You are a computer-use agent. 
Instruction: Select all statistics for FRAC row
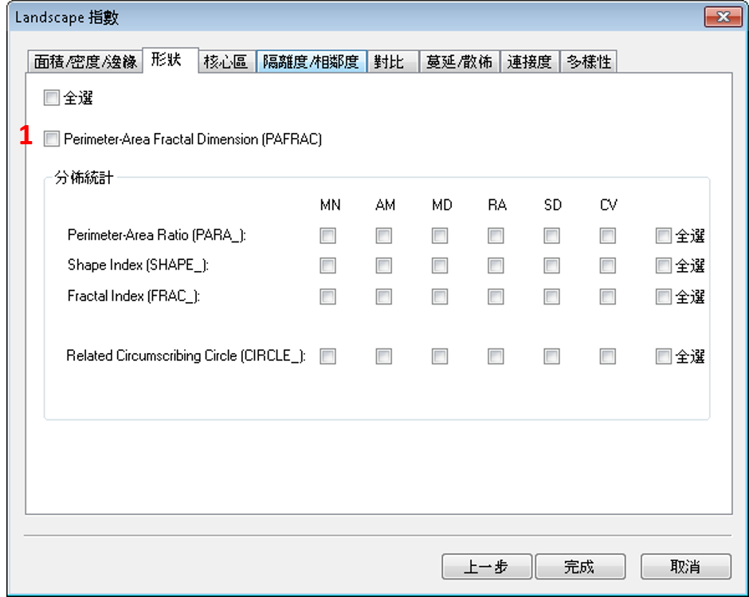(x=663, y=297)
